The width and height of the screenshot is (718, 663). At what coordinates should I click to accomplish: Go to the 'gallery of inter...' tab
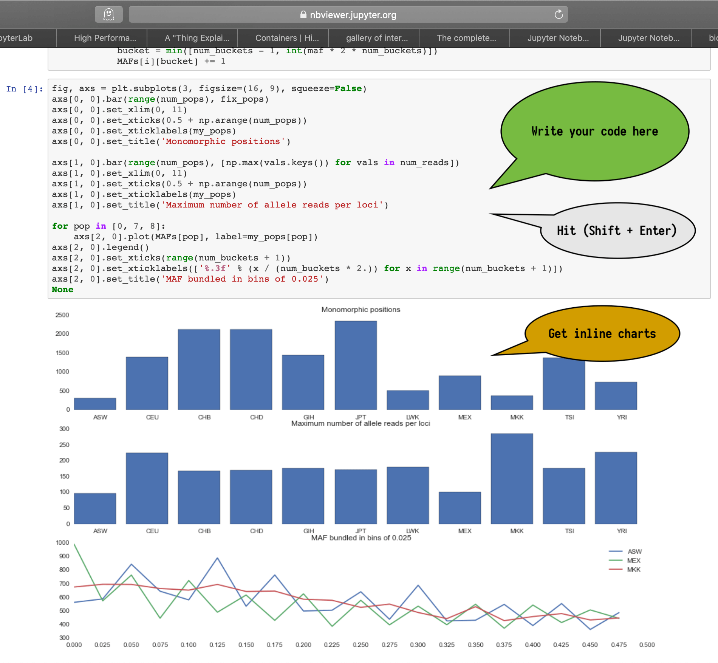pos(377,38)
